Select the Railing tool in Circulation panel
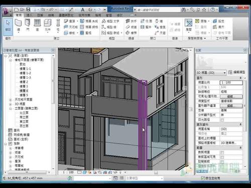Screen dimensions: 251x188 [131, 21]
